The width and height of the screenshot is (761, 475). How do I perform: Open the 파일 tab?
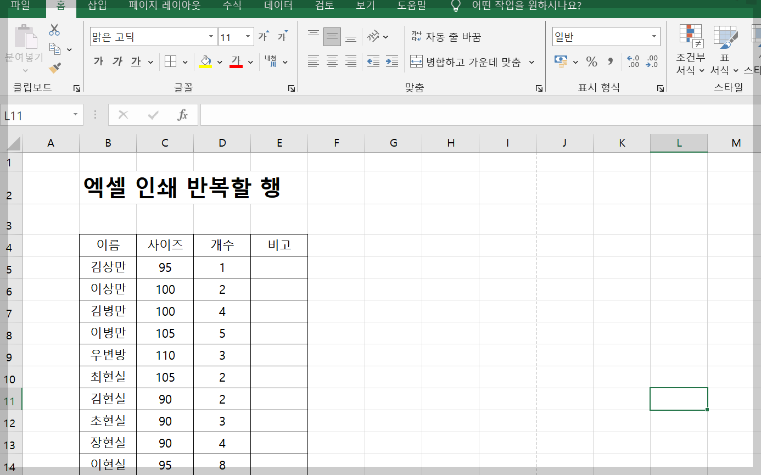[x=21, y=6]
